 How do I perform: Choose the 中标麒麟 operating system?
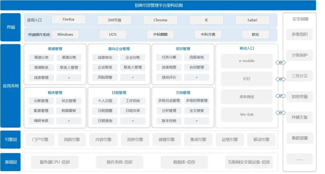click(x=160, y=34)
